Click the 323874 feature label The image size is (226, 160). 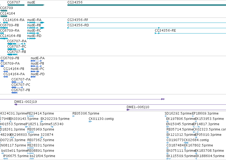tap(47, 135)
